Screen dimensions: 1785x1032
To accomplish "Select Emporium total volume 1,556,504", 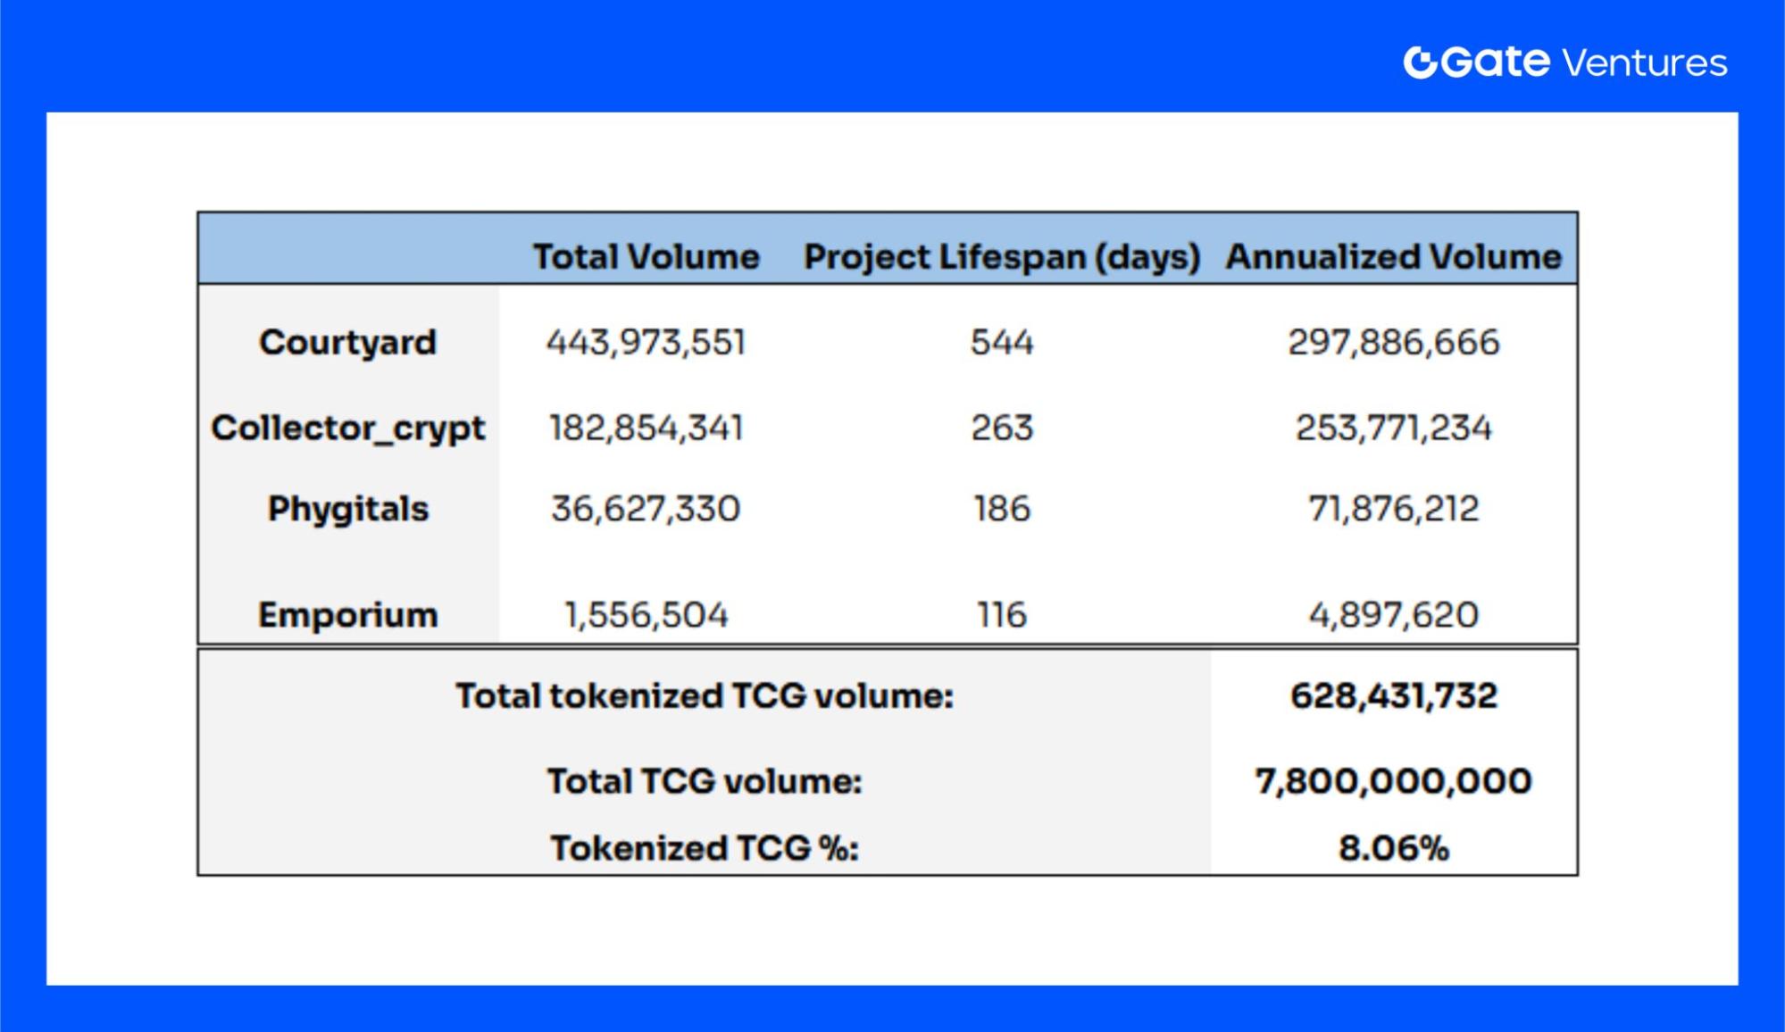I will tap(646, 615).
